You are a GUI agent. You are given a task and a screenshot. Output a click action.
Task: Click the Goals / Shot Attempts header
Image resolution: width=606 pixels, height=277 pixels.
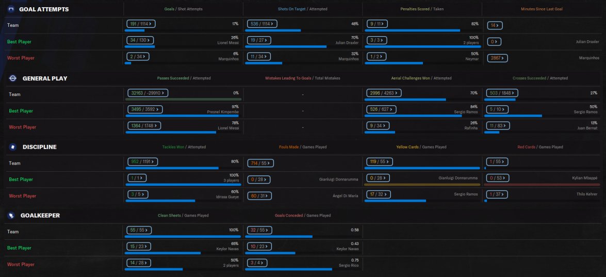click(x=183, y=9)
